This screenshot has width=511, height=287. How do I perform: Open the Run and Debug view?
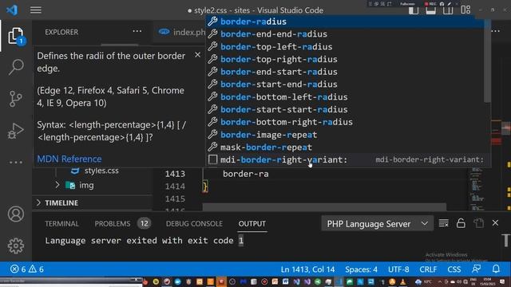[x=16, y=131]
